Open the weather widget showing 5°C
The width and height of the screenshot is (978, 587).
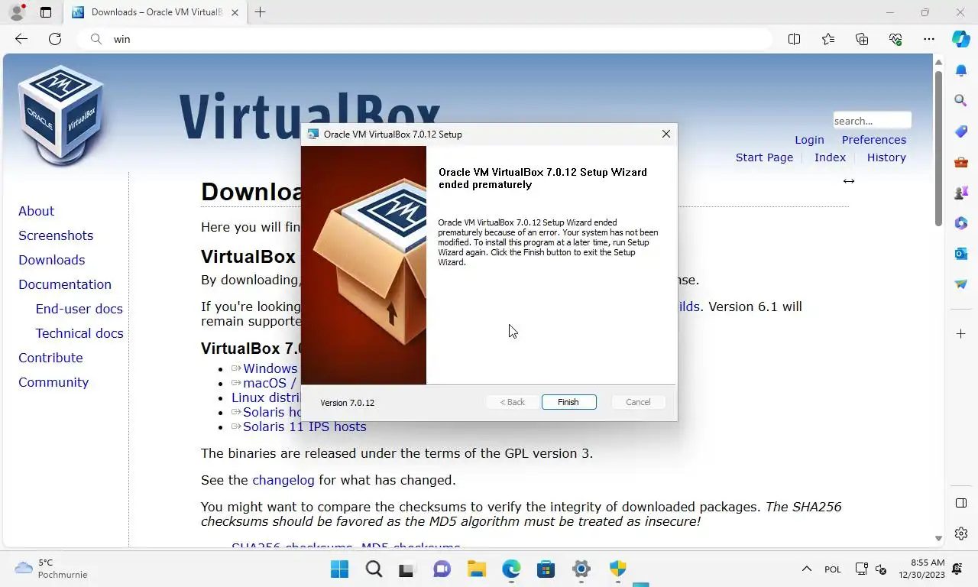click(50, 569)
